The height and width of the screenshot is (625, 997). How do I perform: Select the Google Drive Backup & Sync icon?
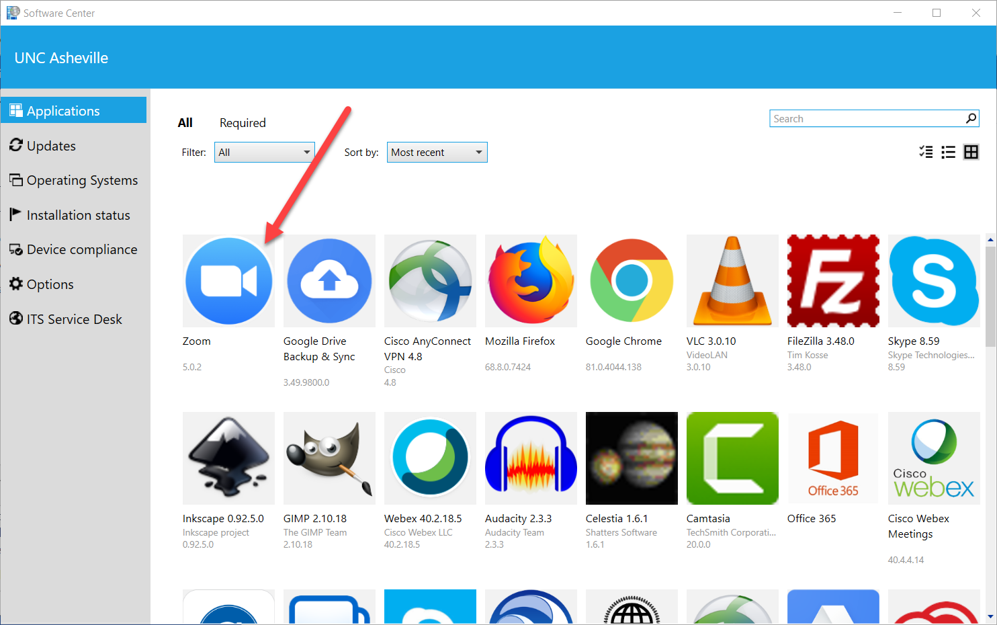click(x=329, y=281)
